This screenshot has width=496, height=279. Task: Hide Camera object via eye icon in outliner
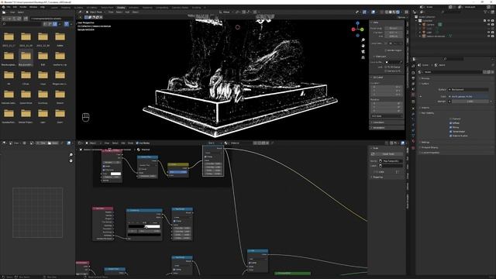coord(489,24)
